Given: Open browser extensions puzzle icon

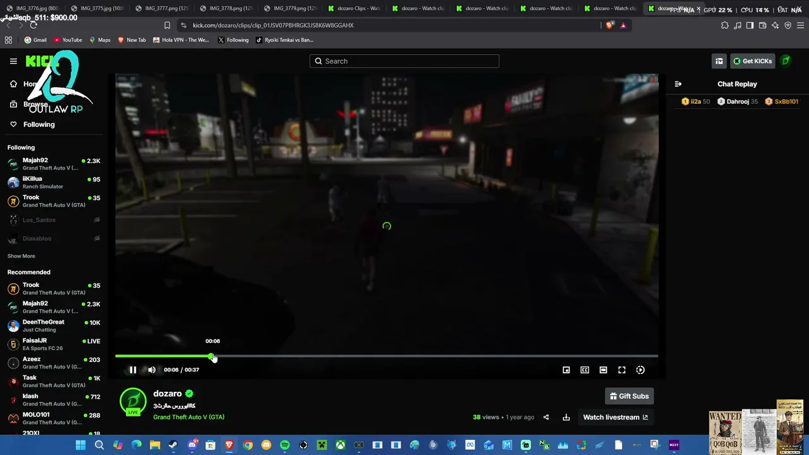Looking at the screenshot, I should pyautogui.click(x=725, y=25).
